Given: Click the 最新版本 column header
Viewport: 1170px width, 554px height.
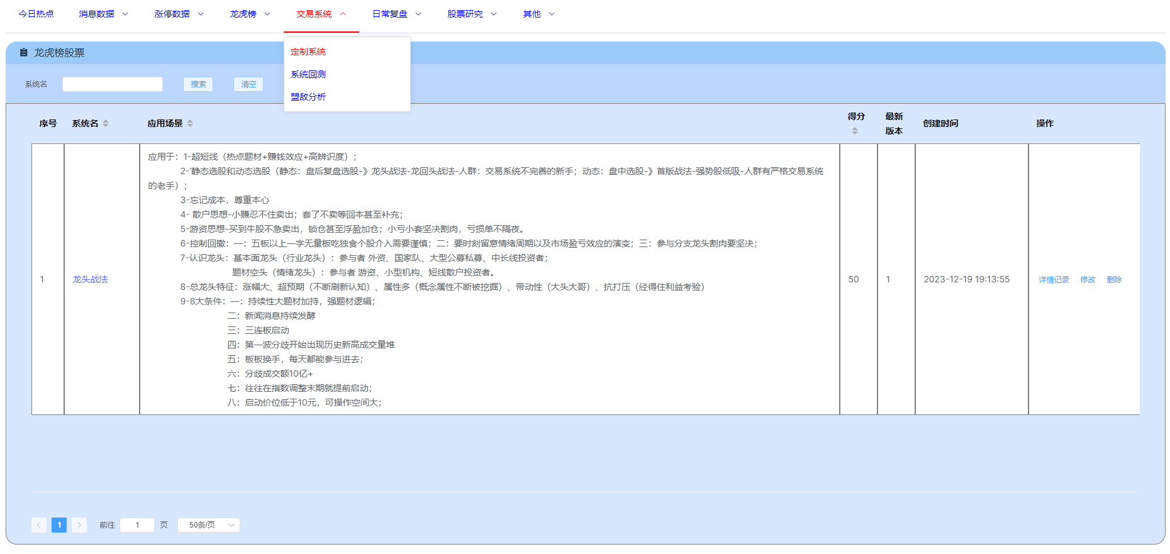Looking at the screenshot, I should point(894,123).
